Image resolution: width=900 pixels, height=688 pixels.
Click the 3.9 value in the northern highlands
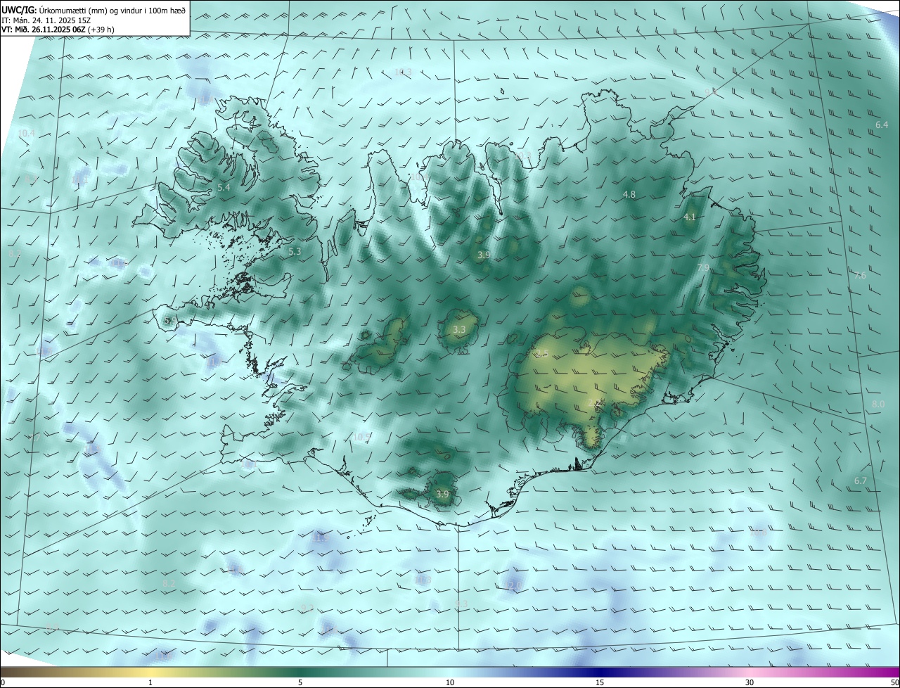pyautogui.click(x=484, y=255)
